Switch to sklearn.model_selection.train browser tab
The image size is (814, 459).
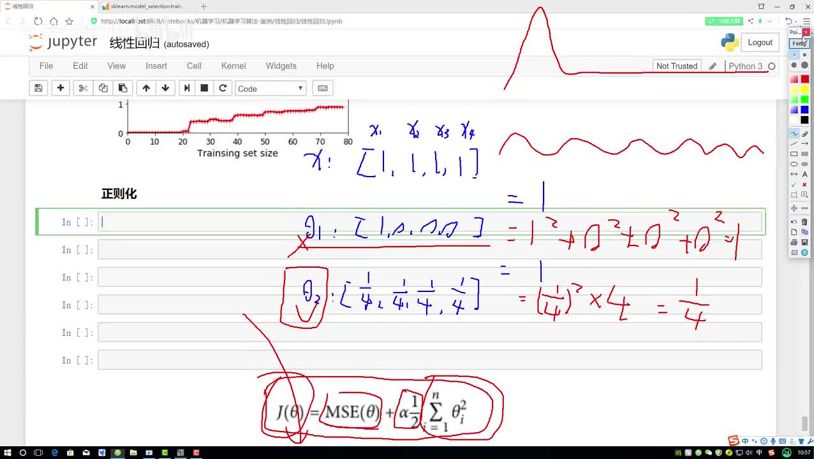pos(147,6)
